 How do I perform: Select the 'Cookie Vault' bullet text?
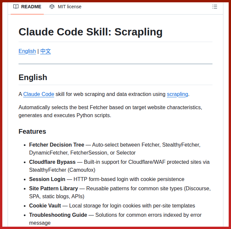tap(45, 206)
